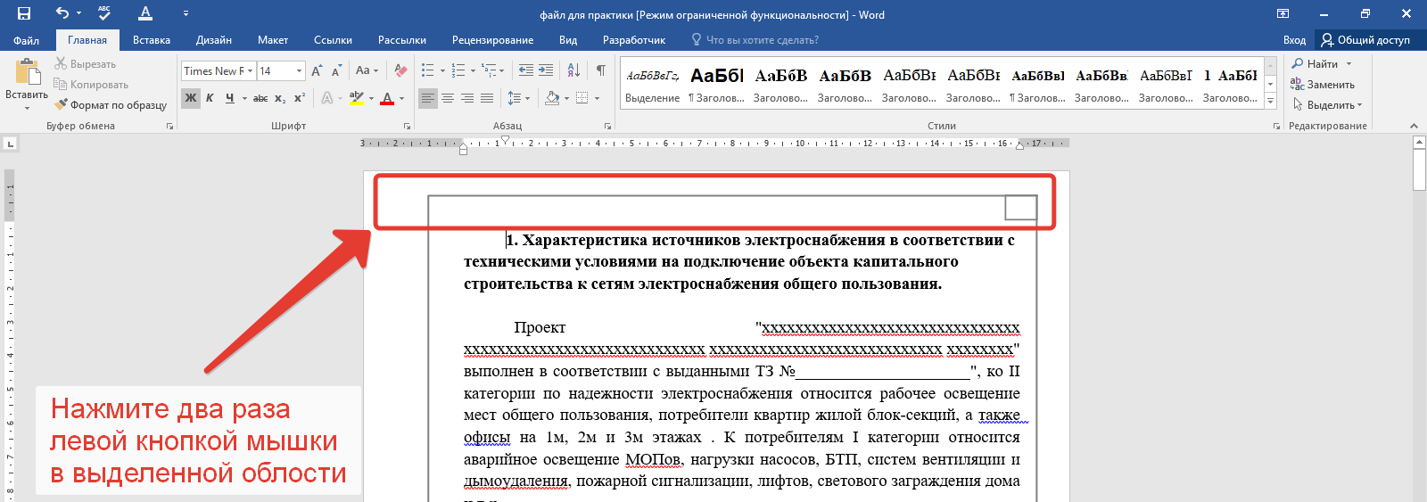Apply superscript formatting icon
Image resolution: width=1427 pixels, height=502 pixels.
[x=300, y=98]
